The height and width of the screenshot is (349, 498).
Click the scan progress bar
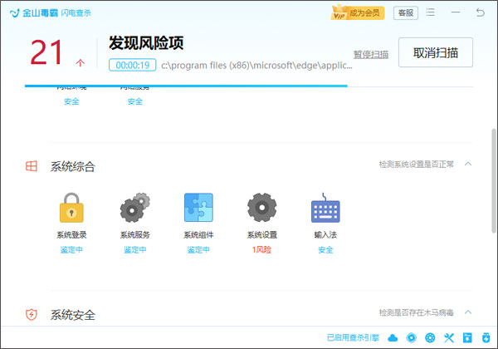coord(249,86)
